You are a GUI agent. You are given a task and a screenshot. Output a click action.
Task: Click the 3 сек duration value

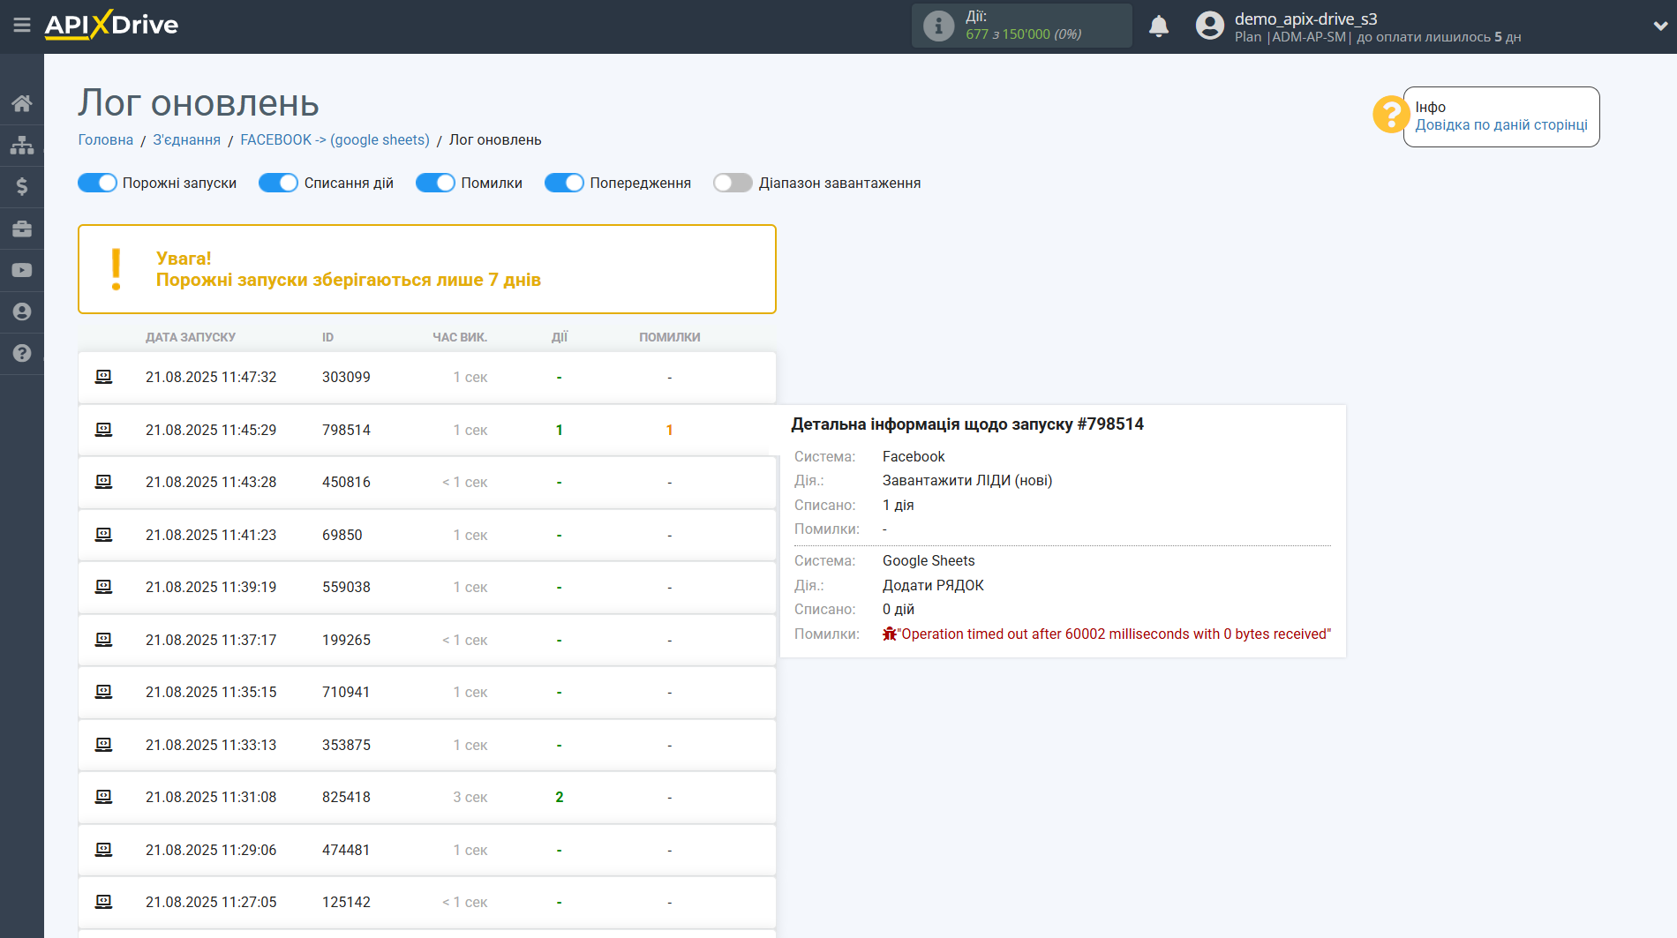pyautogui.click(x=470, y=797)
